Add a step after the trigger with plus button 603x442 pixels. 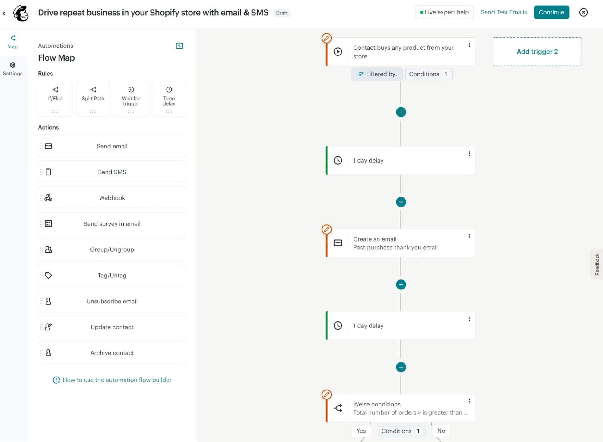tap(401, 112)
